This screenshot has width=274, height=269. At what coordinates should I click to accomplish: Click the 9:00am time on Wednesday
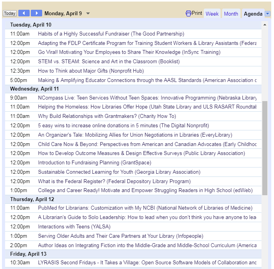pos(18,98)
